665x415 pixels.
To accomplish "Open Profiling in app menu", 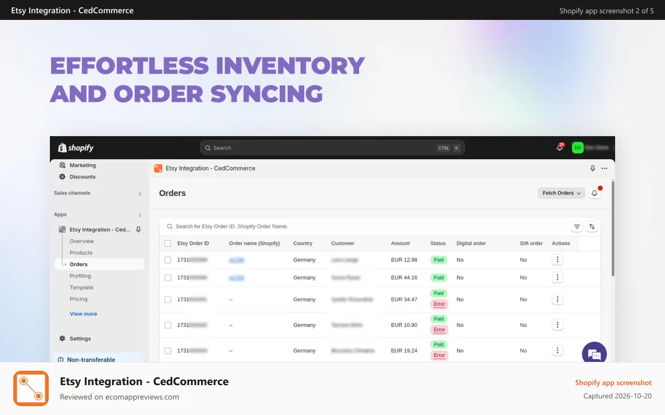I will click(x=80, y=276).
